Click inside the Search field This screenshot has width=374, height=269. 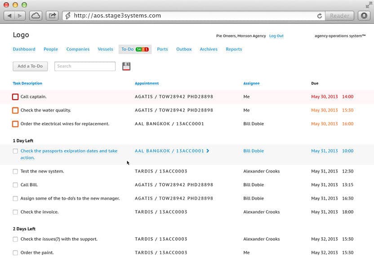85,66
